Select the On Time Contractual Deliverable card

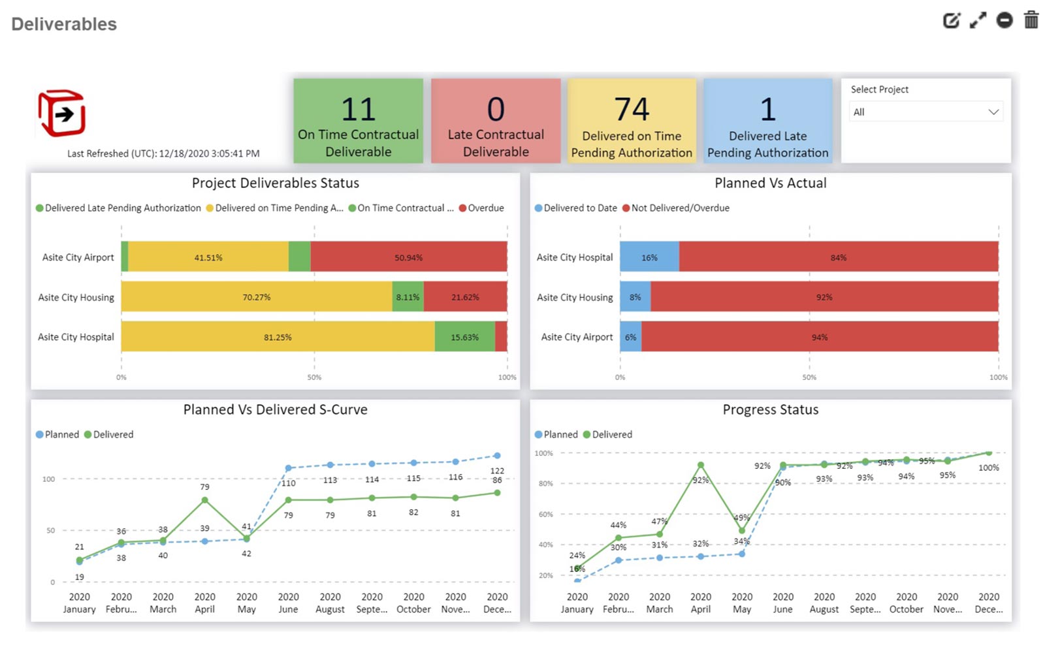pos(358,121)
